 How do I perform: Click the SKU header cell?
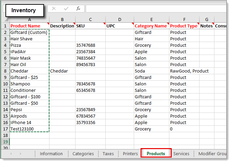point(90,26)
